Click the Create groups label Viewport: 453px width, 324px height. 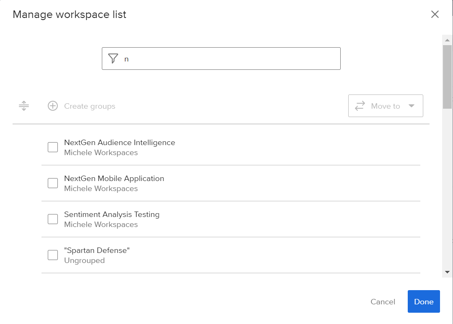tap(90, 106)
